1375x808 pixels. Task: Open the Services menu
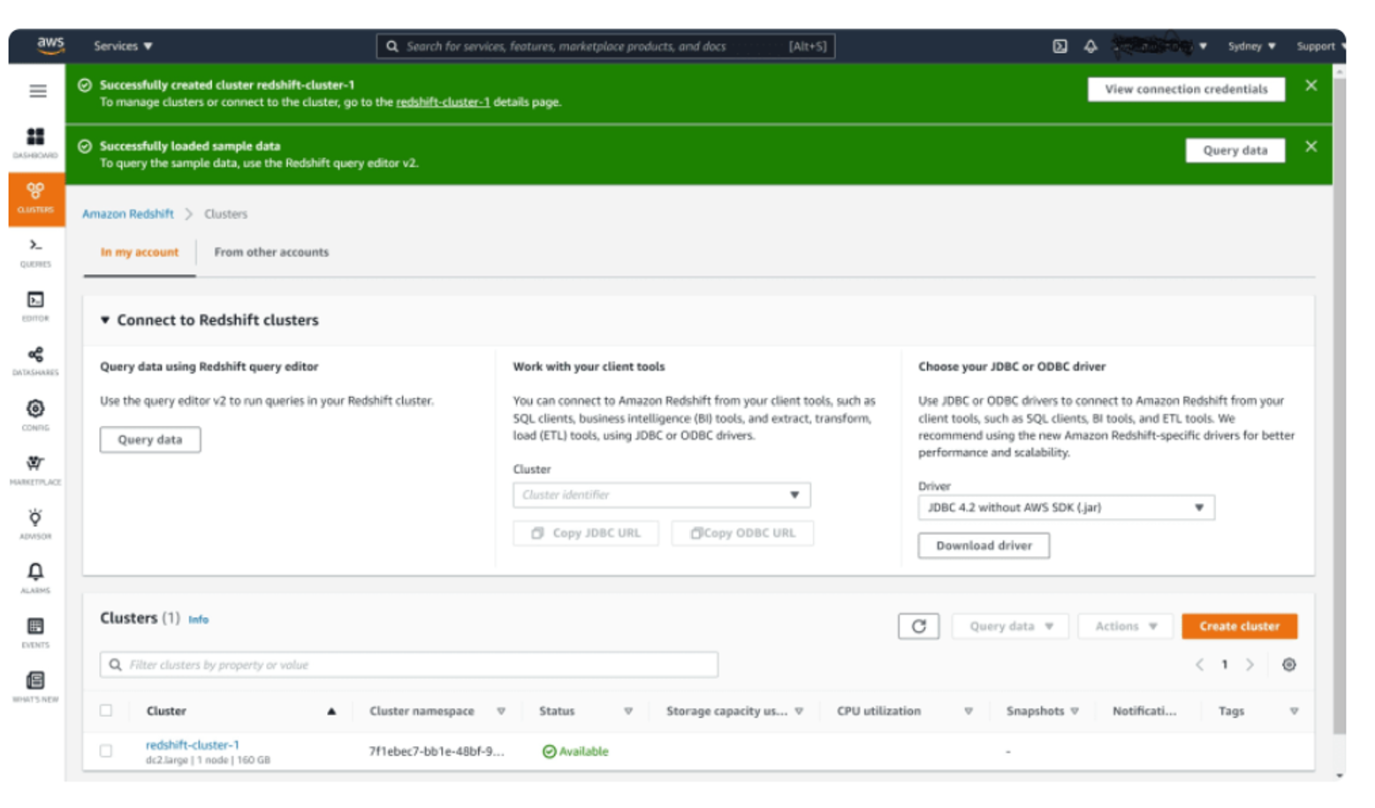tap(123, 46)
